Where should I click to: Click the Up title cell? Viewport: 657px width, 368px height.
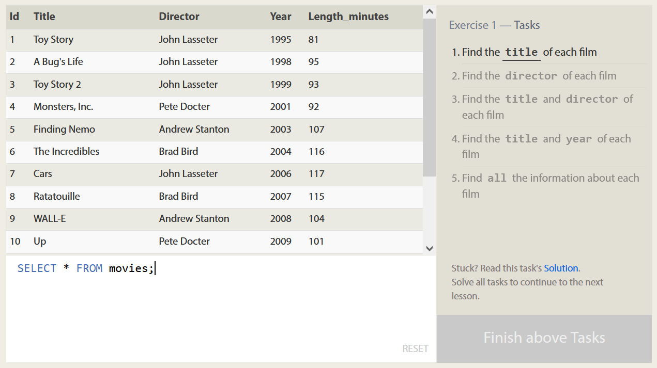40,241
